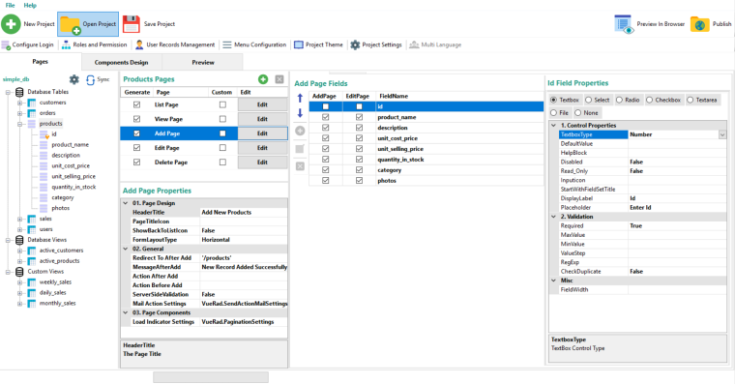Open the Help menu
The width and height of the screenshot is (735, 384).
(x=30, y=5)
